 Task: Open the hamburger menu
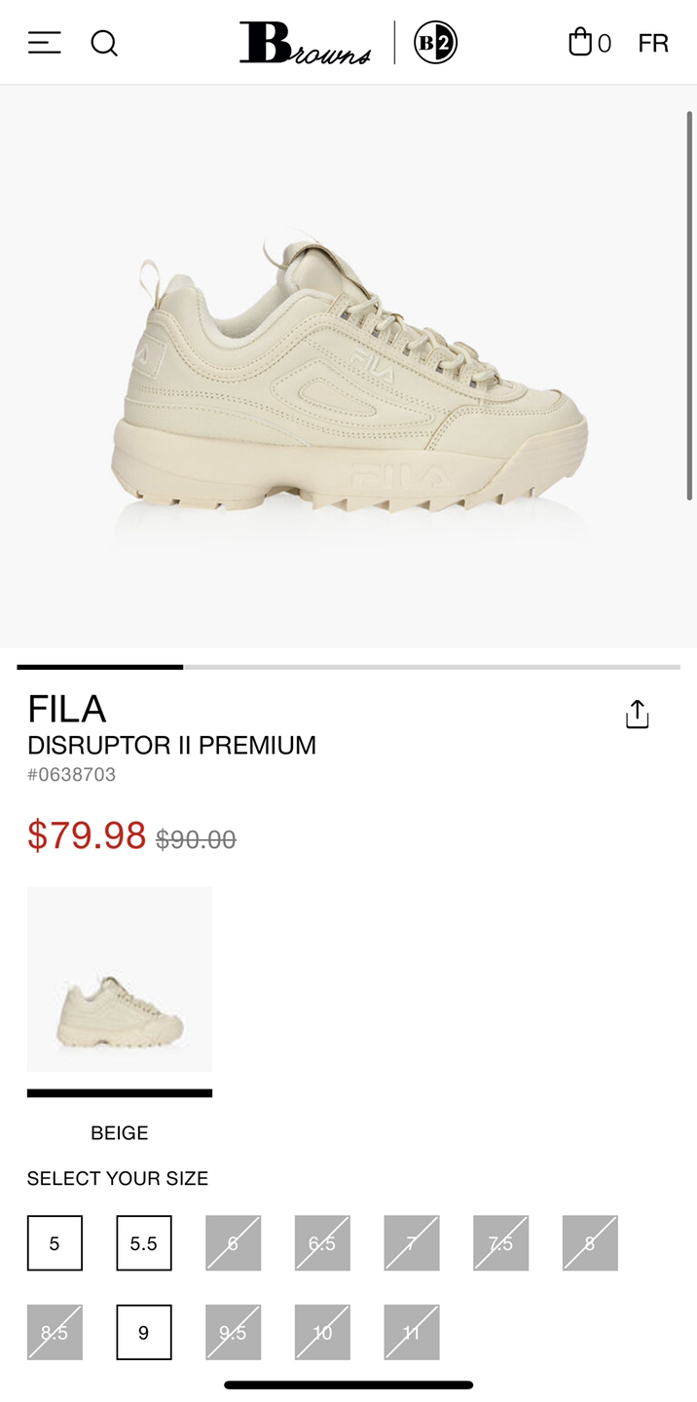(x=44, y=43)
